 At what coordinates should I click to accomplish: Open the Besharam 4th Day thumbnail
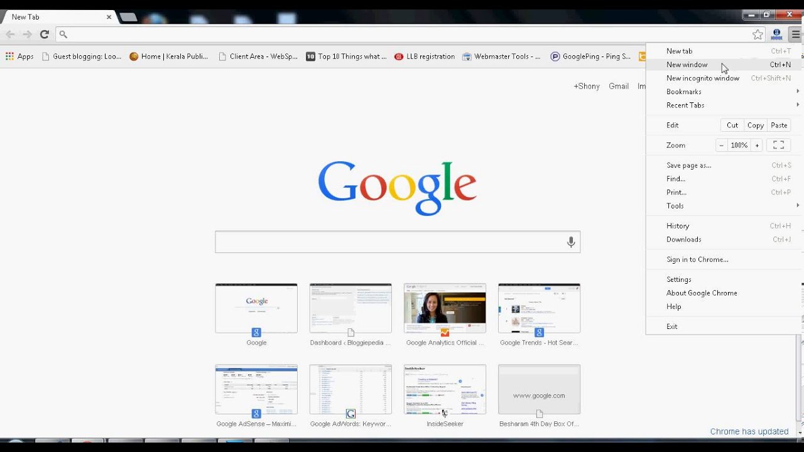[x=539, y=389]
